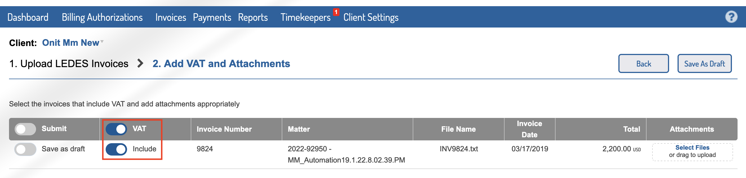The width and height of the screenshot is (746, 178).
Task: Navigate to Payments
Action: 212,17
